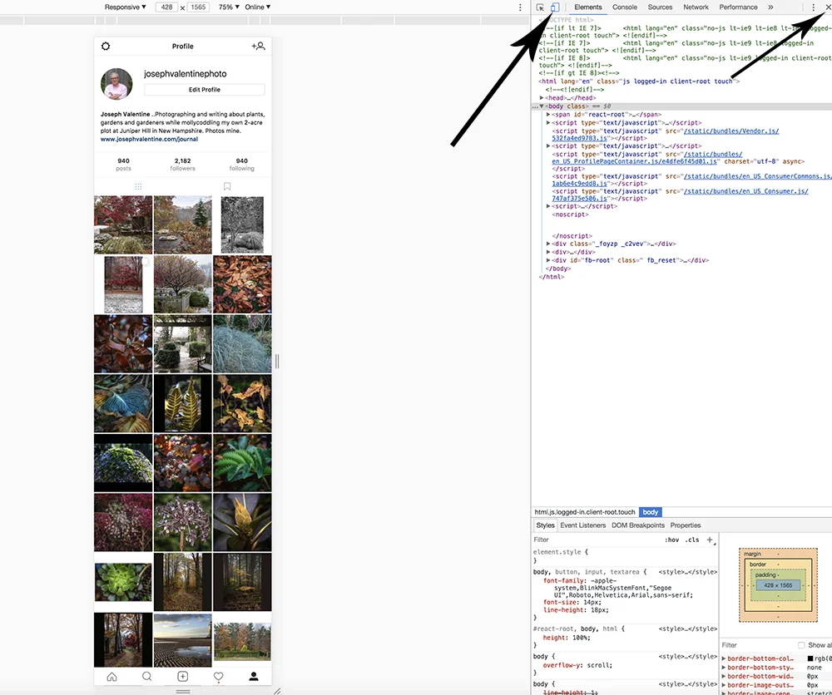Select body in the breadcrumb bar
Image resolution: width=832 pixels, height=695 pixels.
click(650, 512)
